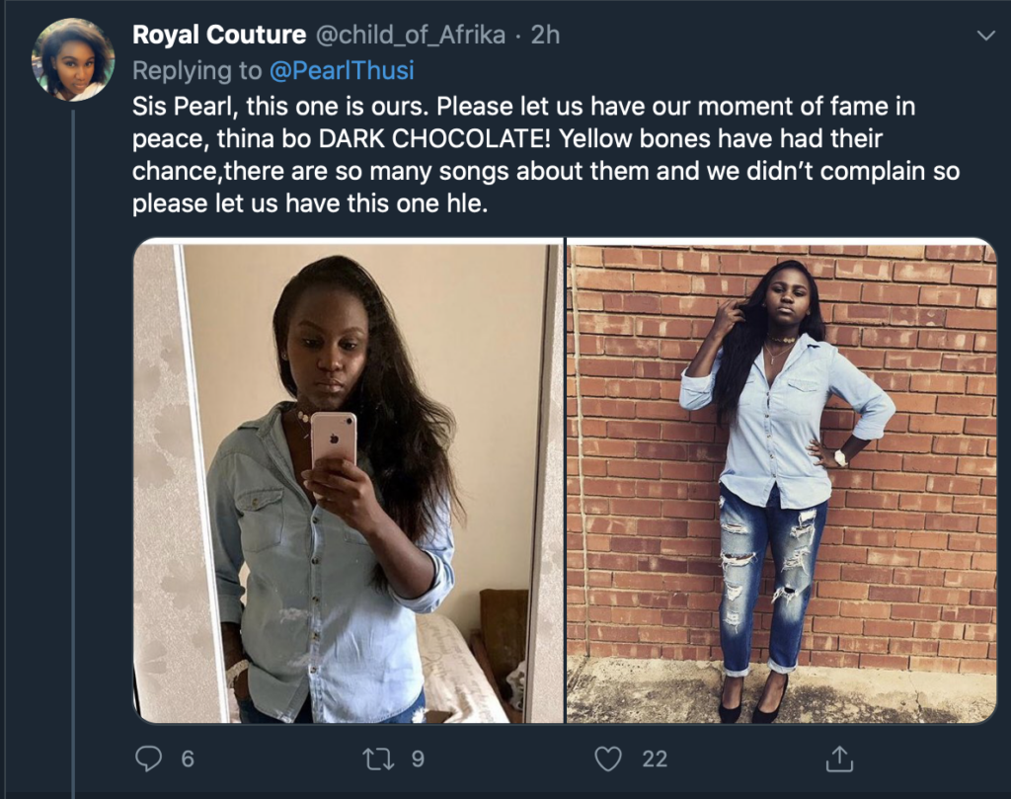Like the tweet with the heart icon

coord(608,759)
